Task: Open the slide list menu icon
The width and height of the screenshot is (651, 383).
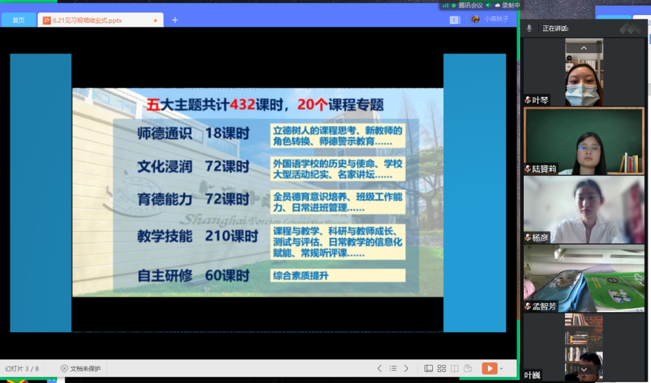Action: click(393, 369)
